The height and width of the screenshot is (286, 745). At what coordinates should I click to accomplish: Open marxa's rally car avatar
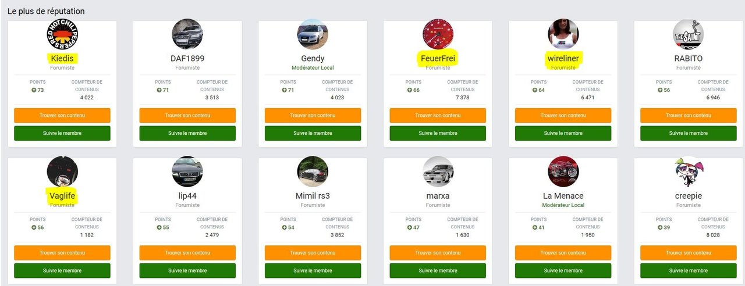[438, 171]
